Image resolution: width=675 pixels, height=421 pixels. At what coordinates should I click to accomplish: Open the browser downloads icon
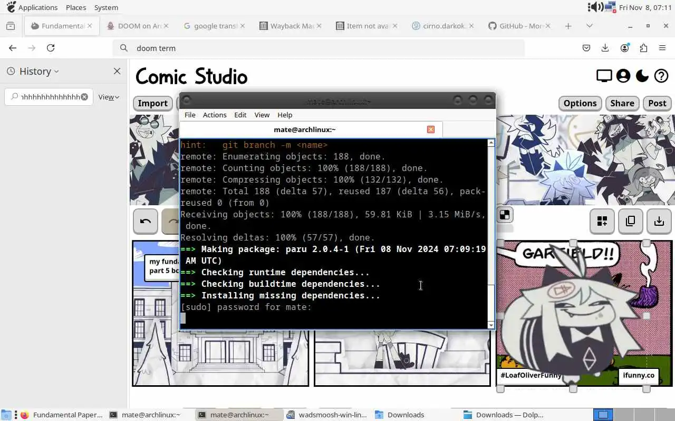click(x=605, y=48)
